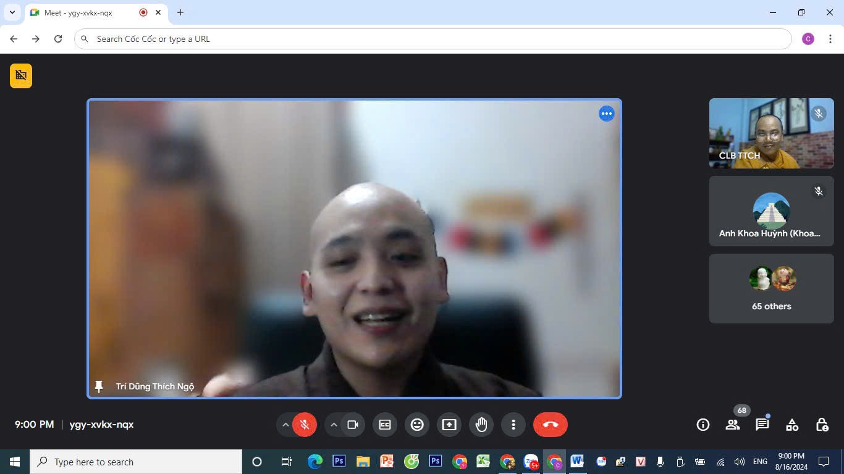Click the CLB TTCH video thumbnail
This screenshot has width=844, height=474.
coord(771,133)
